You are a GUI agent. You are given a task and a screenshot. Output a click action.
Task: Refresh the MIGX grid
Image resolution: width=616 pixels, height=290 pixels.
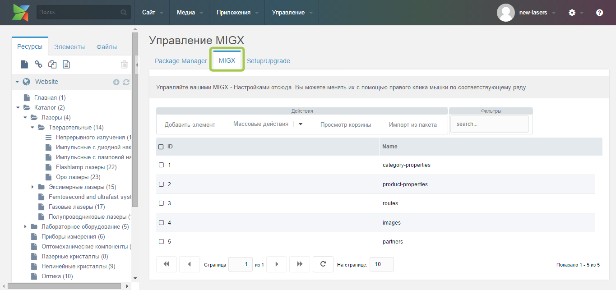pos(323,264)
